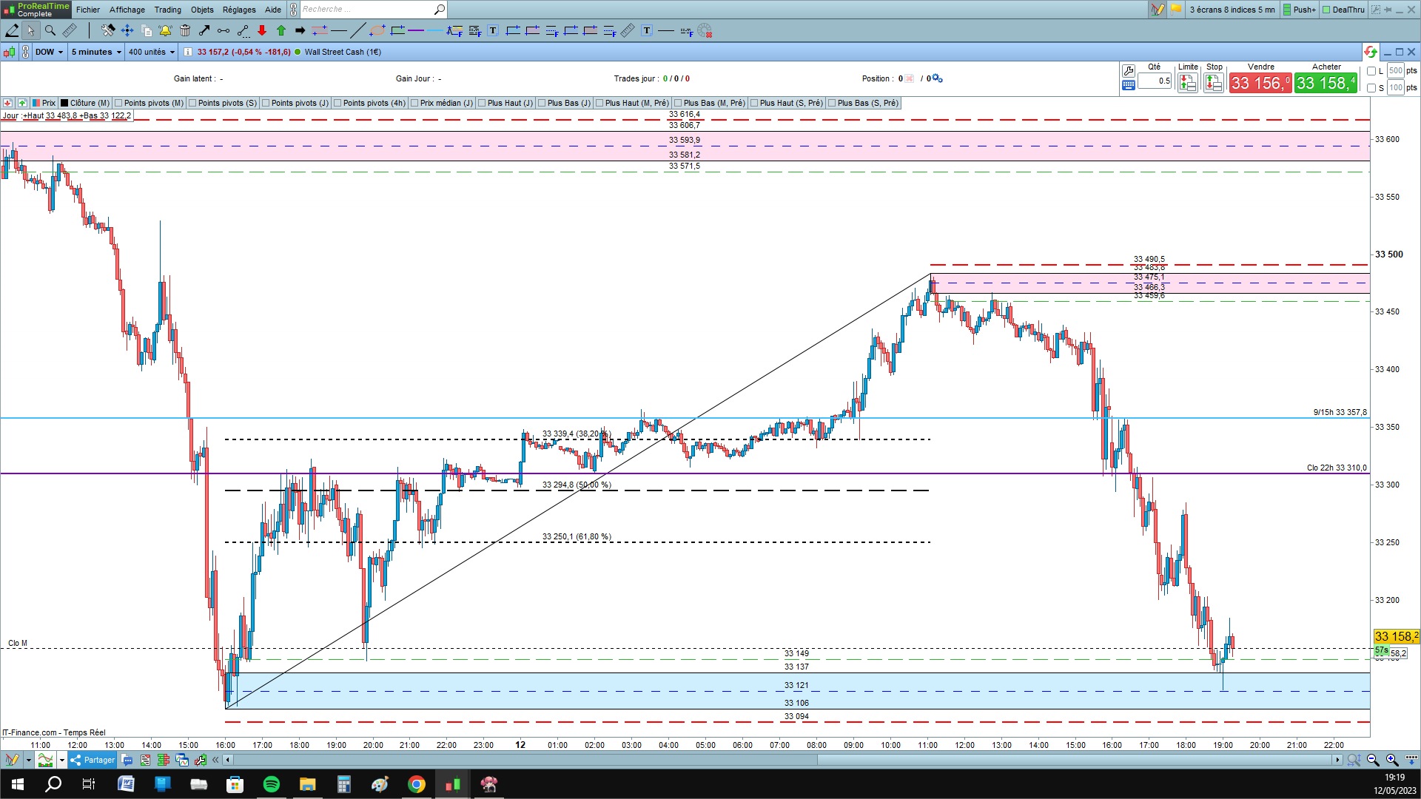
Task: Activate the magnifier zoom tool
Action: pos(50,30)
